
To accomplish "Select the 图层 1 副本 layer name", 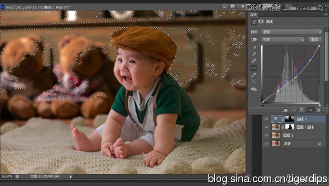I will point(305,127).
